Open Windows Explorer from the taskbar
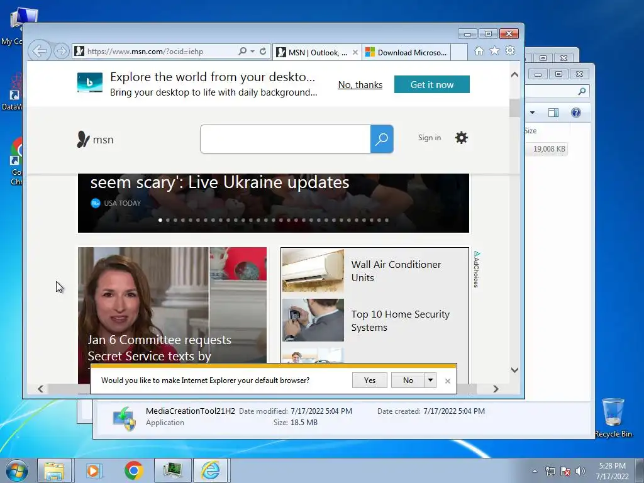 point(54,470)
